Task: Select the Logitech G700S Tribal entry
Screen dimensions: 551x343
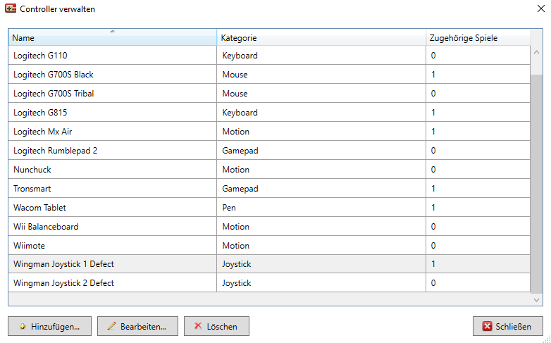Action: pyautogui.click(x=269, y=93)
